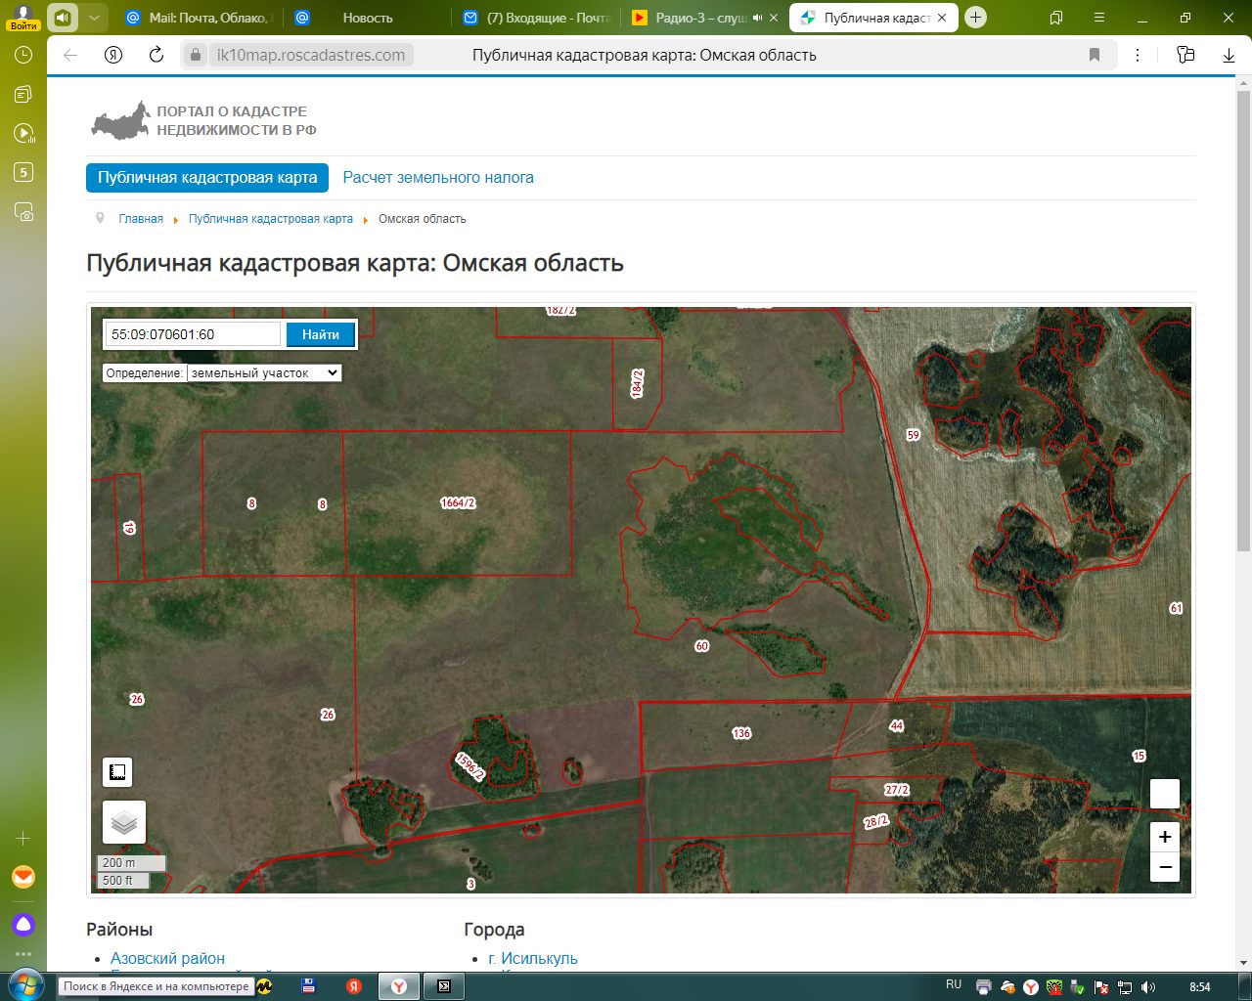Expand the arrow next to the speaker button
Screen dimensions: 1252x1001
[94, 18]
